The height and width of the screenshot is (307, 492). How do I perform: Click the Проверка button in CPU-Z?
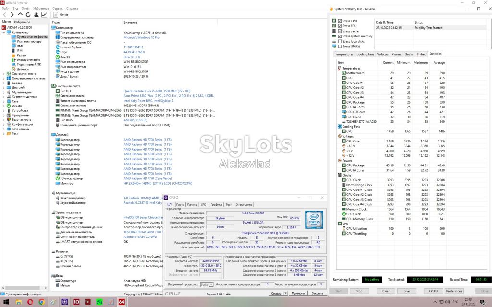298,293
